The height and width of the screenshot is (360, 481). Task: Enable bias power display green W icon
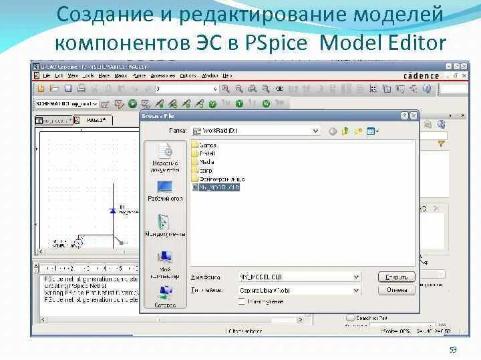pos(266,104)
